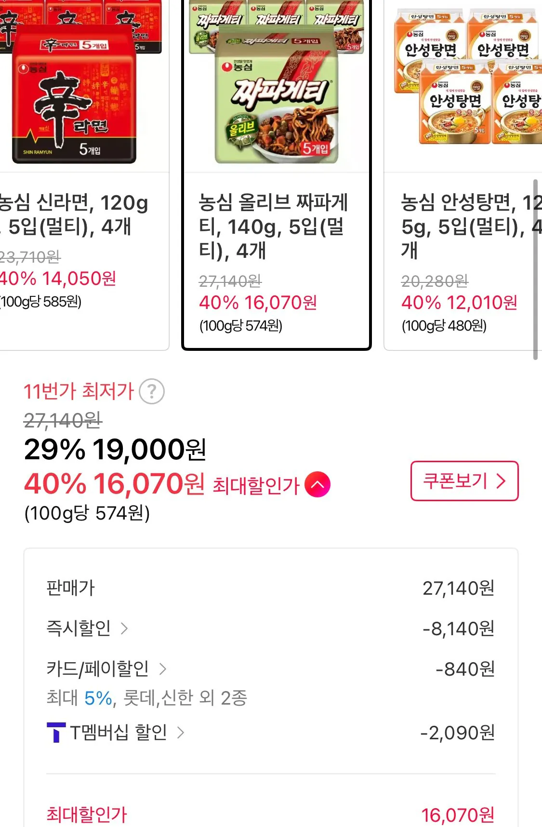Click the 최대 5% card discount note
The width and height of the screenshot is (542, 827).
[x=146, y=698]
